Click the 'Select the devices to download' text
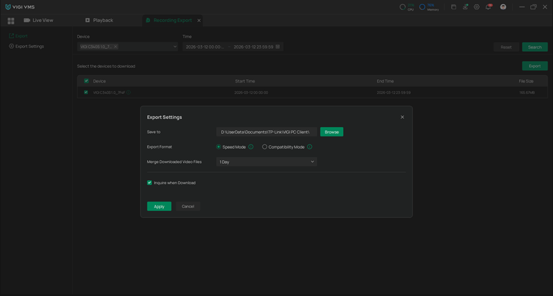The image size is (553, 296). click(x=106, y=66)
